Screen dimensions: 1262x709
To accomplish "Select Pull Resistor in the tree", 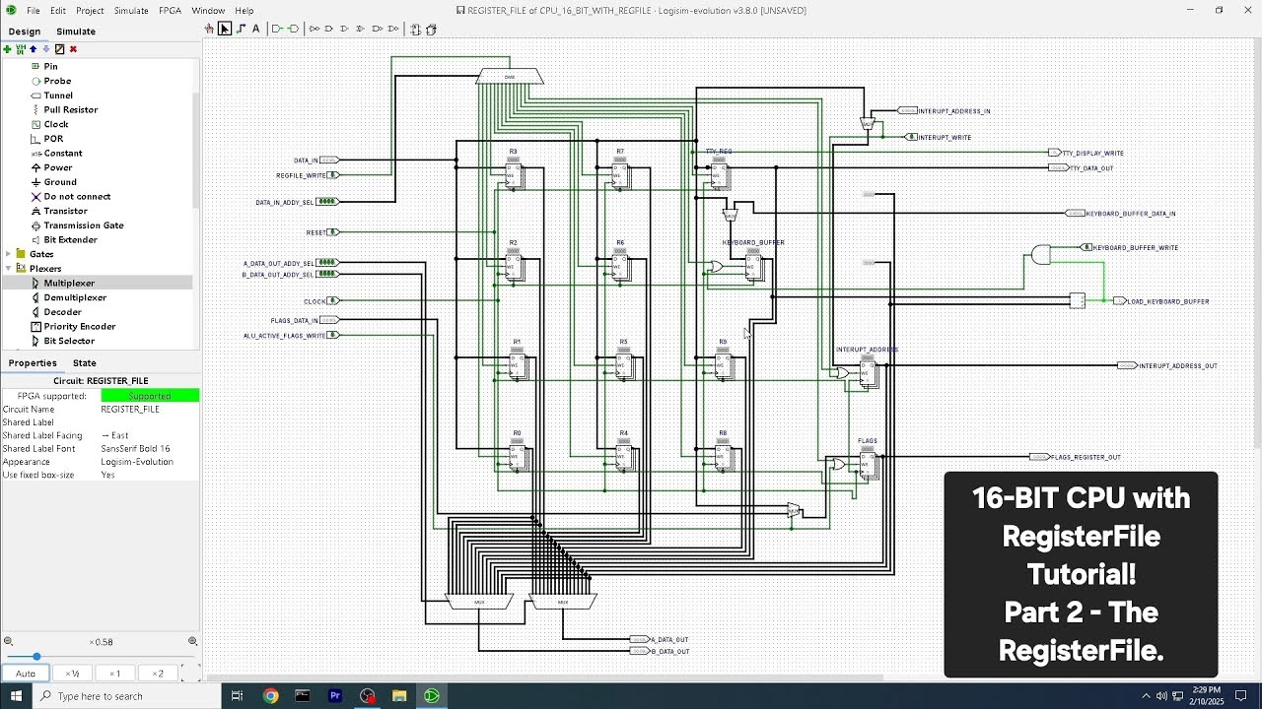I will click(x=71, y=110).
